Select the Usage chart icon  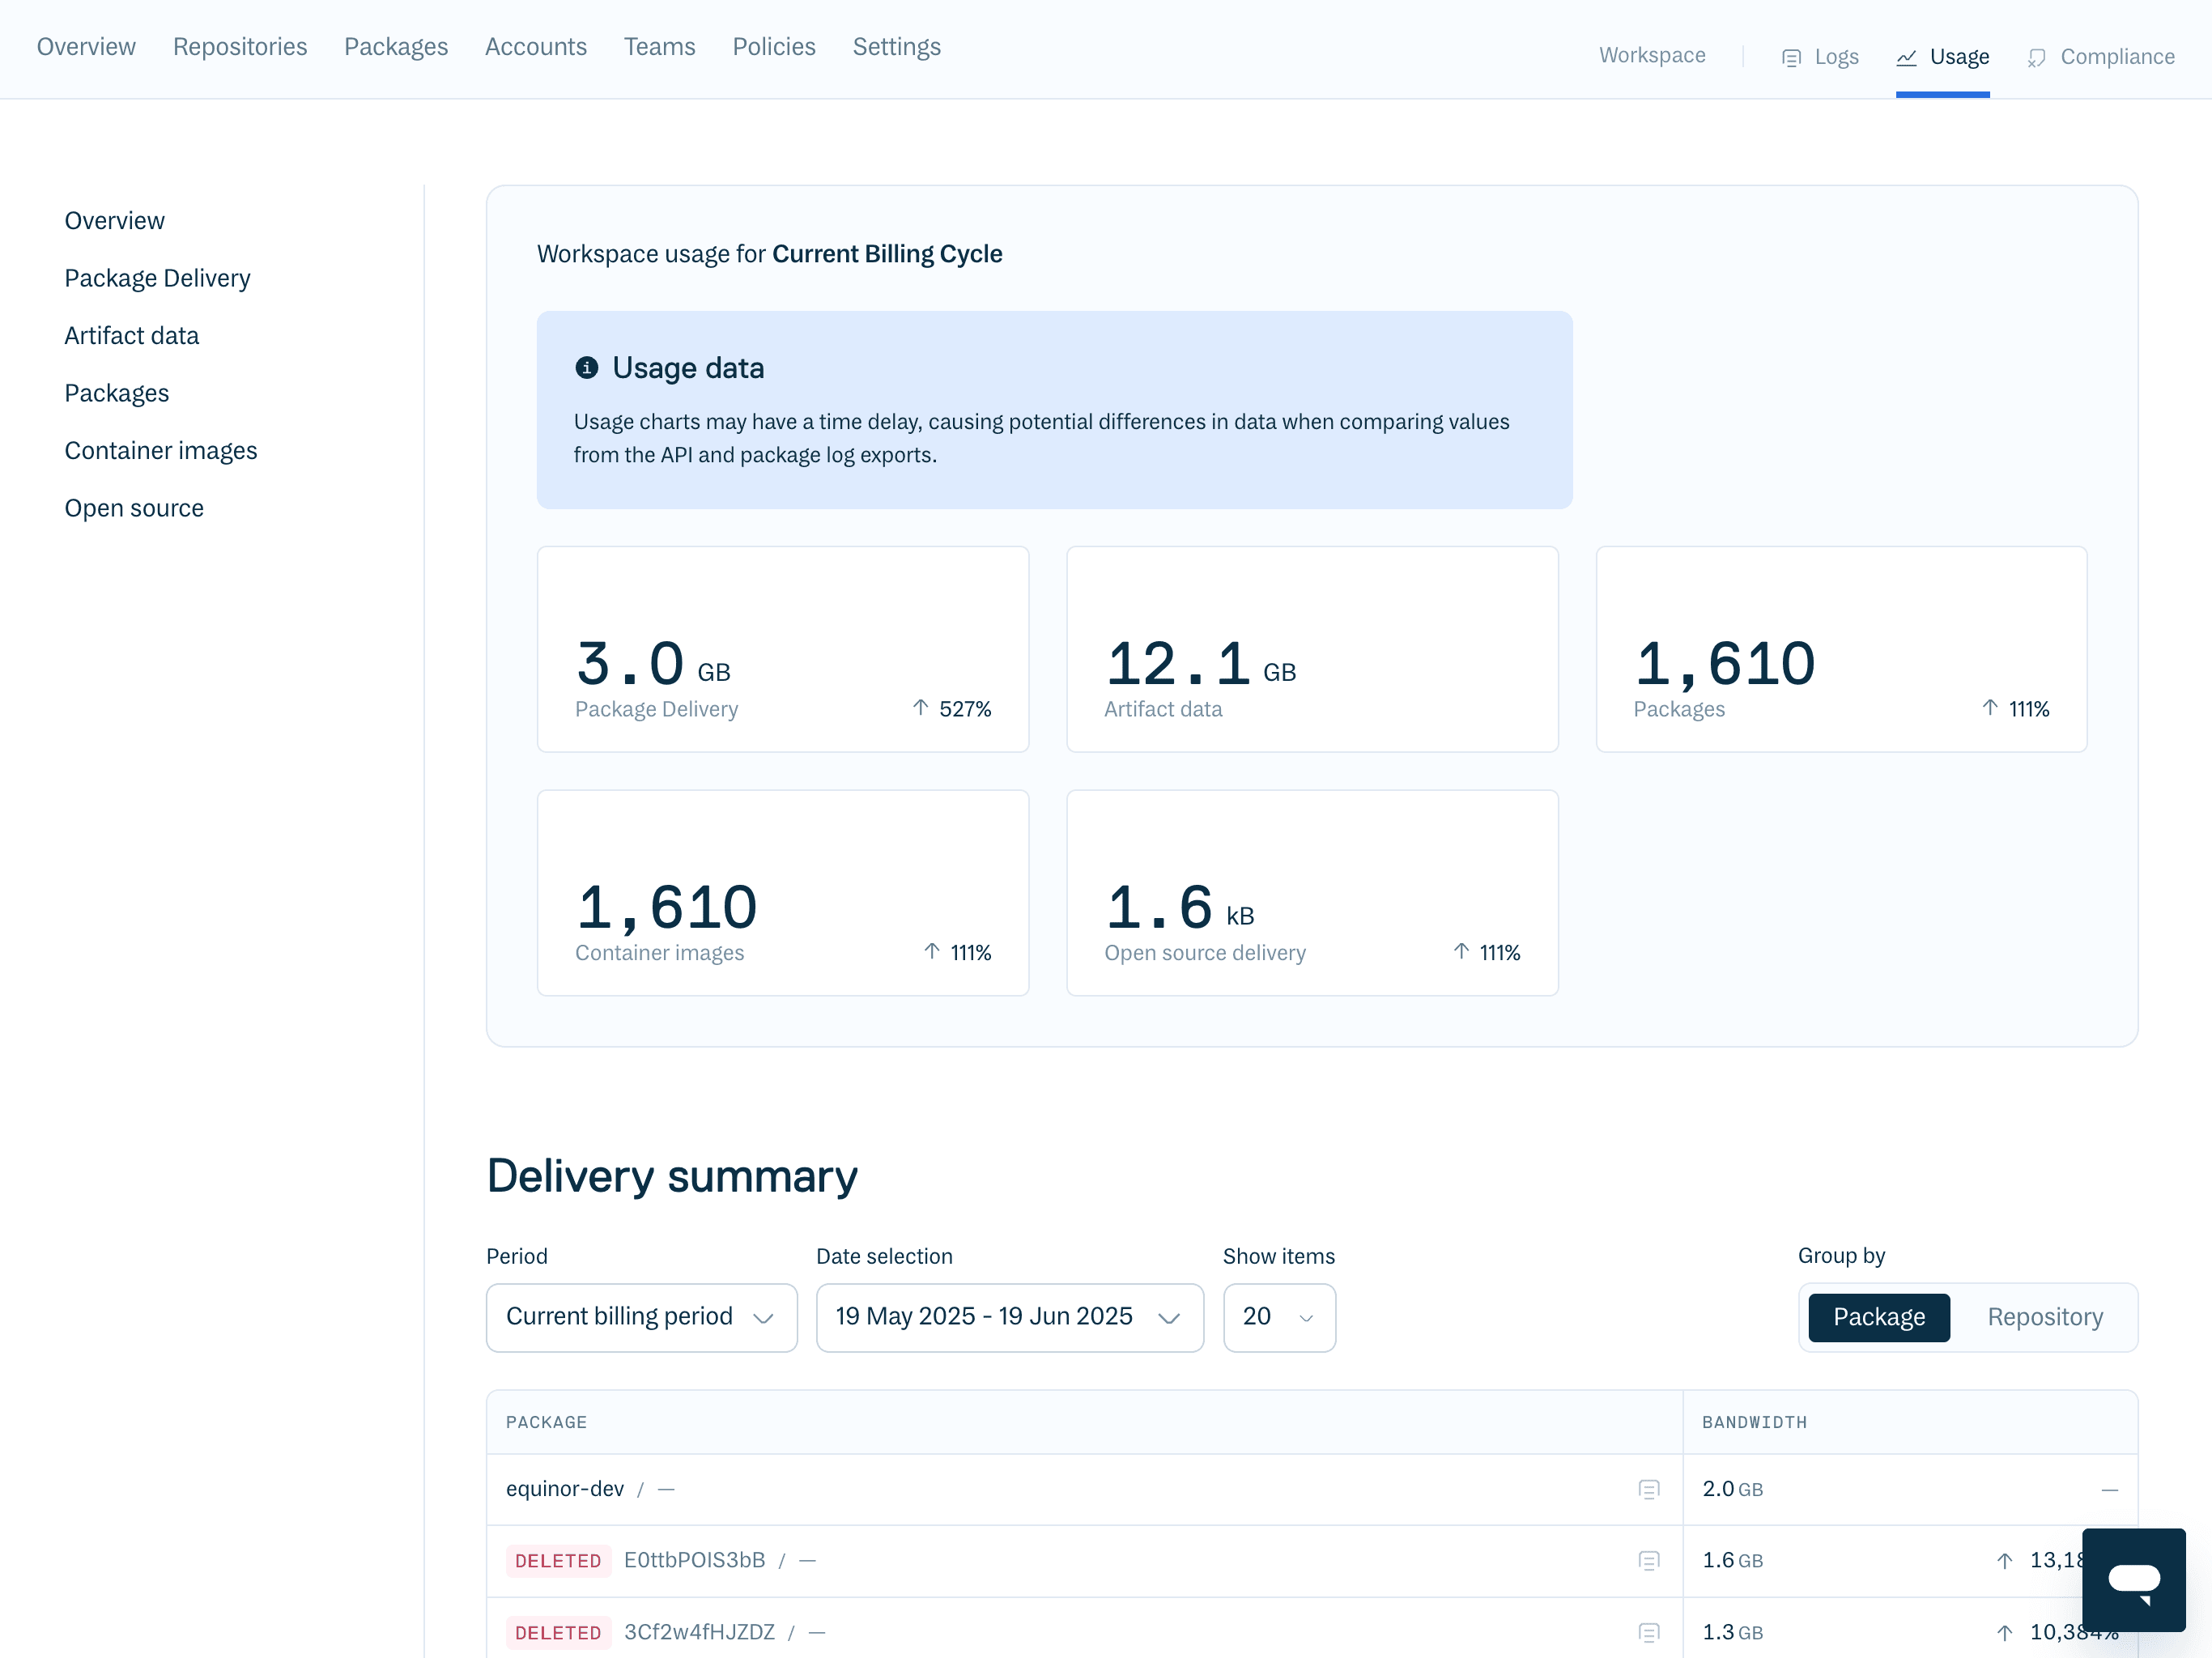coord(1905,57)
